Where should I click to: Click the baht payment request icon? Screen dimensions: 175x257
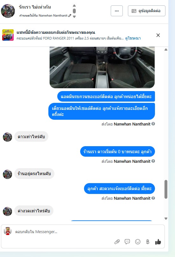[148, 242]
